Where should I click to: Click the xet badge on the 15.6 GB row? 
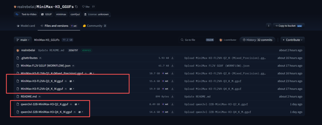tap(165, 81)
